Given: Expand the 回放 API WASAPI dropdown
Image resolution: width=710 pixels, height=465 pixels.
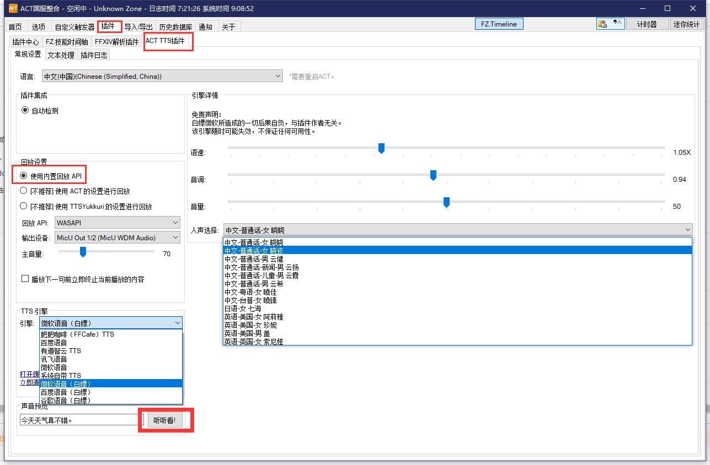Looking at the screenshot, I should click(118, 223).
